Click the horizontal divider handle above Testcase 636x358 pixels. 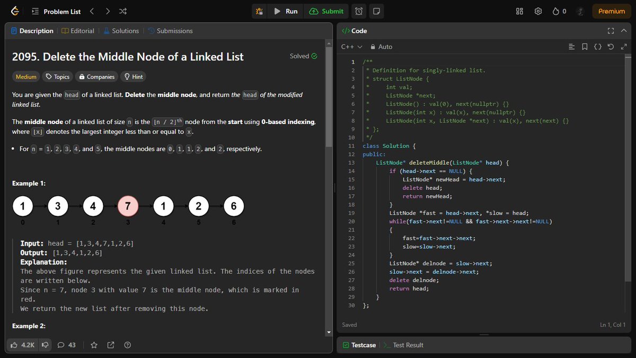tap(484, 335)
